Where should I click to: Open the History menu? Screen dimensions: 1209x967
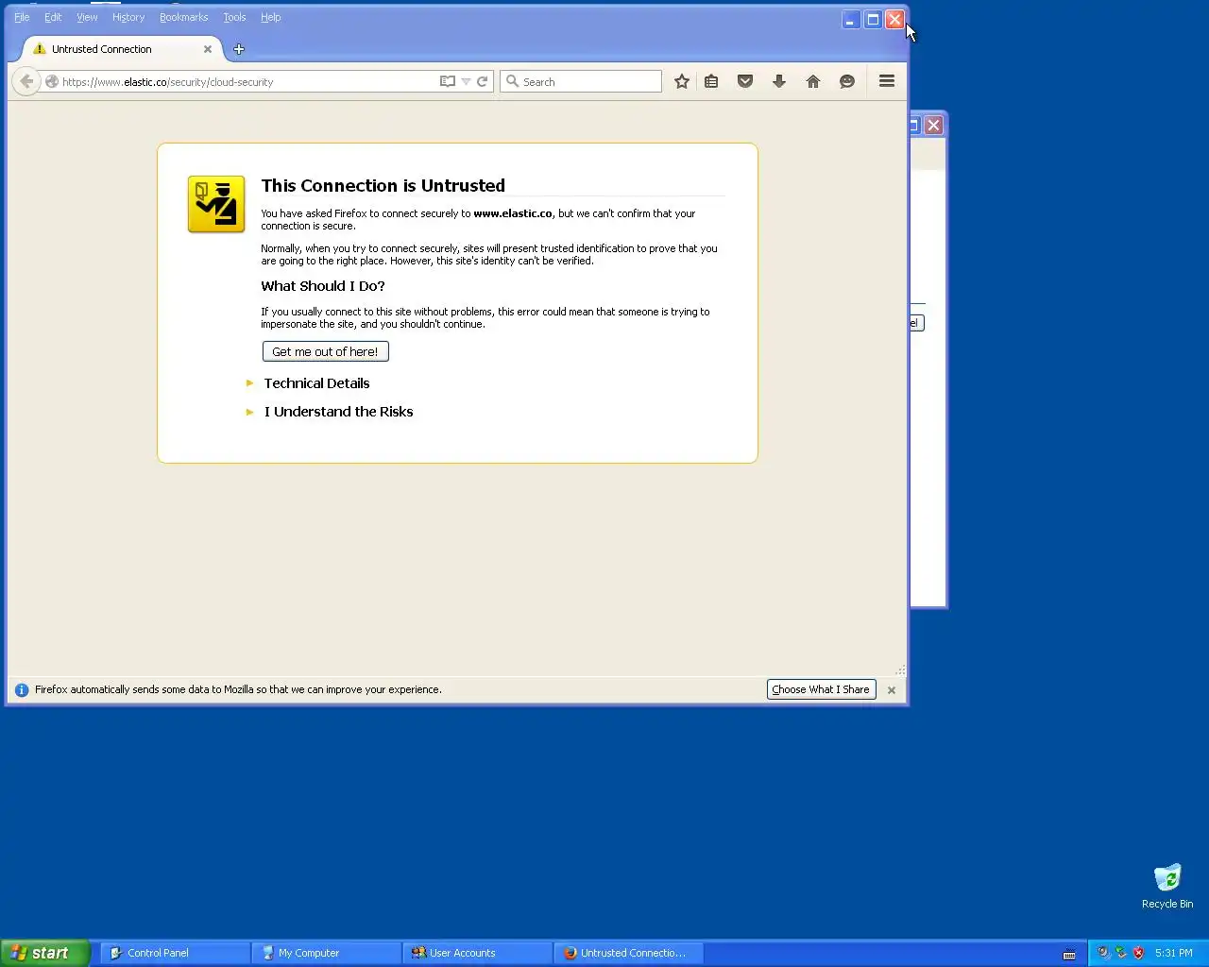[x=128, y=17]
